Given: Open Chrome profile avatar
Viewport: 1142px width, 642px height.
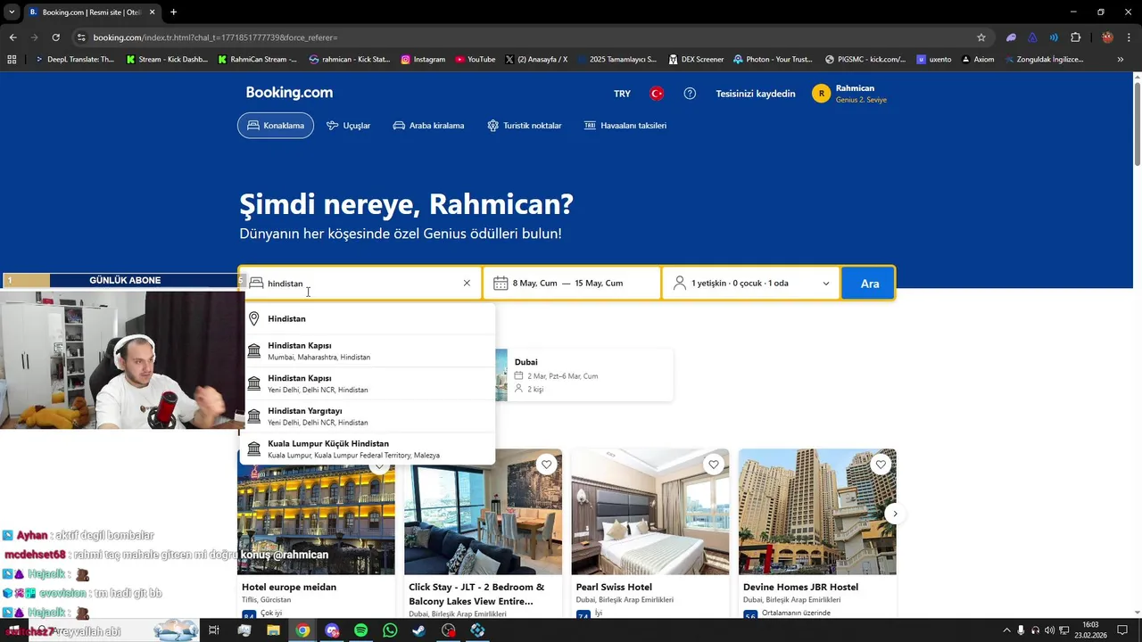Looking at the screenshot, I should pyautogui.click(x=1107, y=37).
